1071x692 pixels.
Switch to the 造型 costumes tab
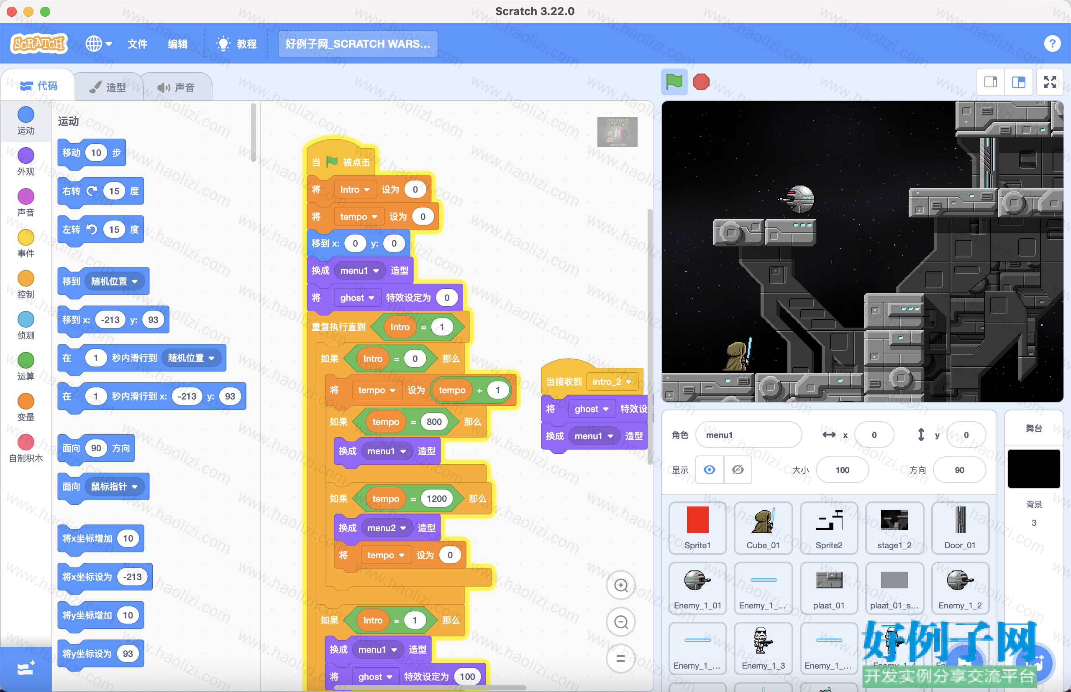(x=108, y=87)
